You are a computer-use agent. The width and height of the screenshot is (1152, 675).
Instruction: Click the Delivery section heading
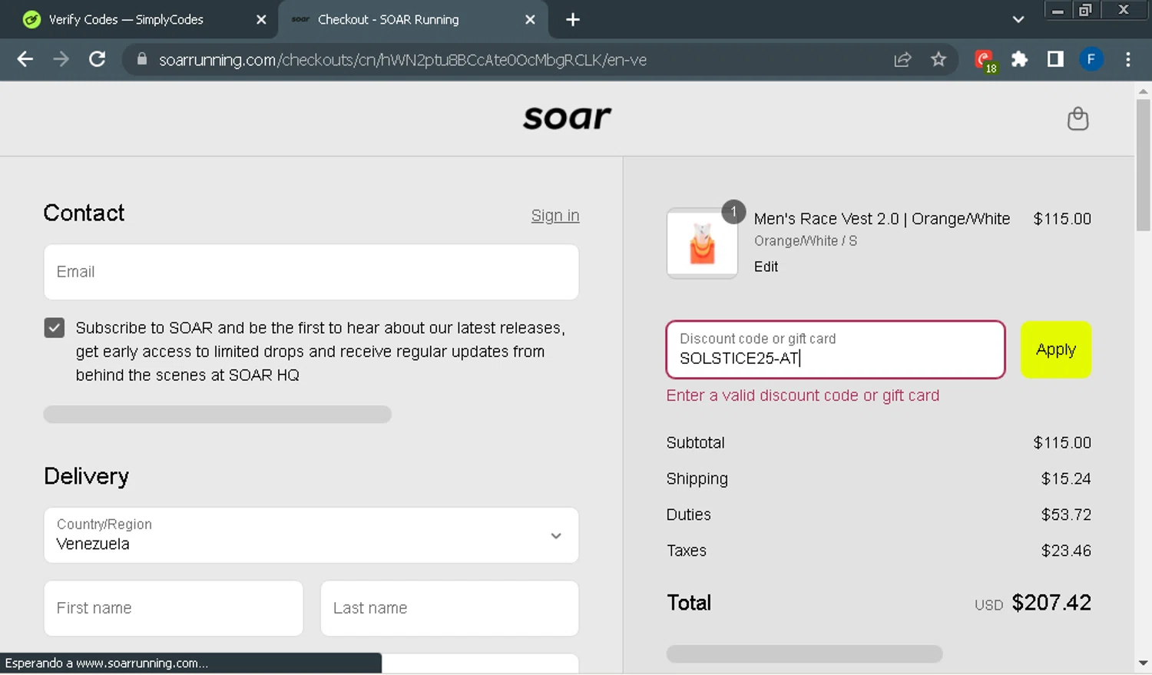click(86, 476)
